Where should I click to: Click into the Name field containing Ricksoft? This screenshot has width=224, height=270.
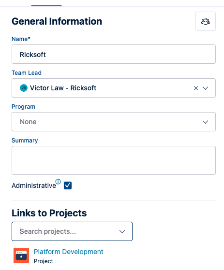(114, 54)
